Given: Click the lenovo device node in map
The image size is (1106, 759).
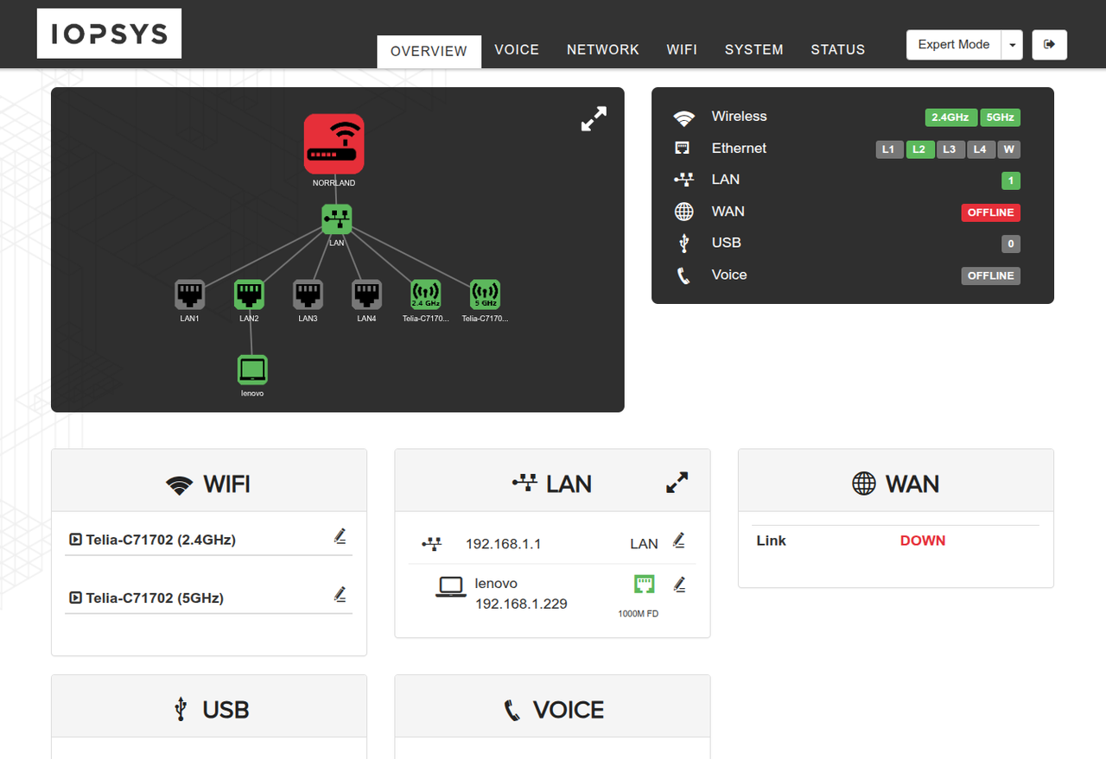Looking at the screenshot, I should 252,370.
